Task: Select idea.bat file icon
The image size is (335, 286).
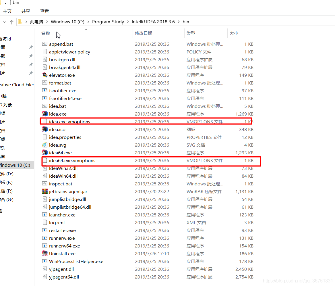Action: [x=45, y=106]
